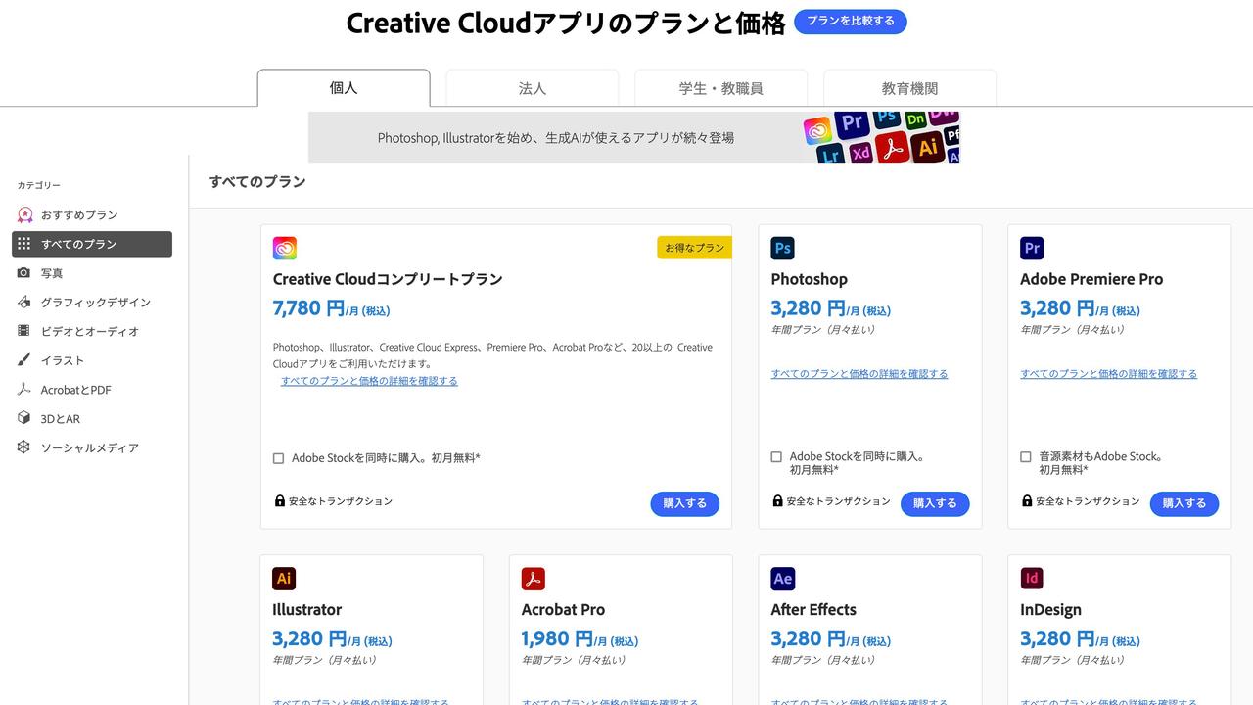Click the red Acrobat Pro icon

click(533, 578)
